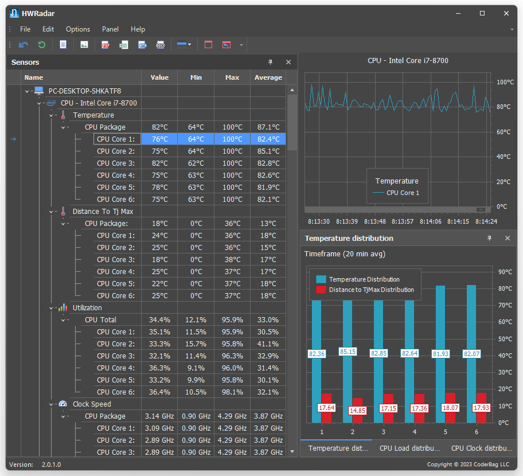Click the Sensors list scroll up arrow

292,90
